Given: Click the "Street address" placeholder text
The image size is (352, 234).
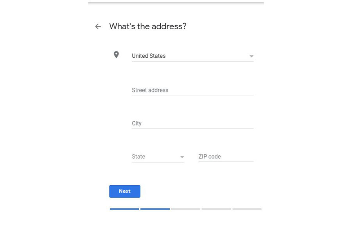Looking at the screenshot, I should coord(150,90).
